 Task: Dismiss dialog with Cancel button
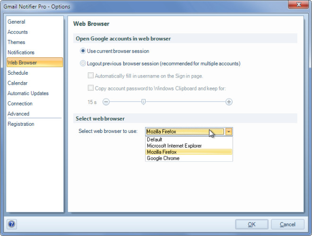tap(287, 224)
